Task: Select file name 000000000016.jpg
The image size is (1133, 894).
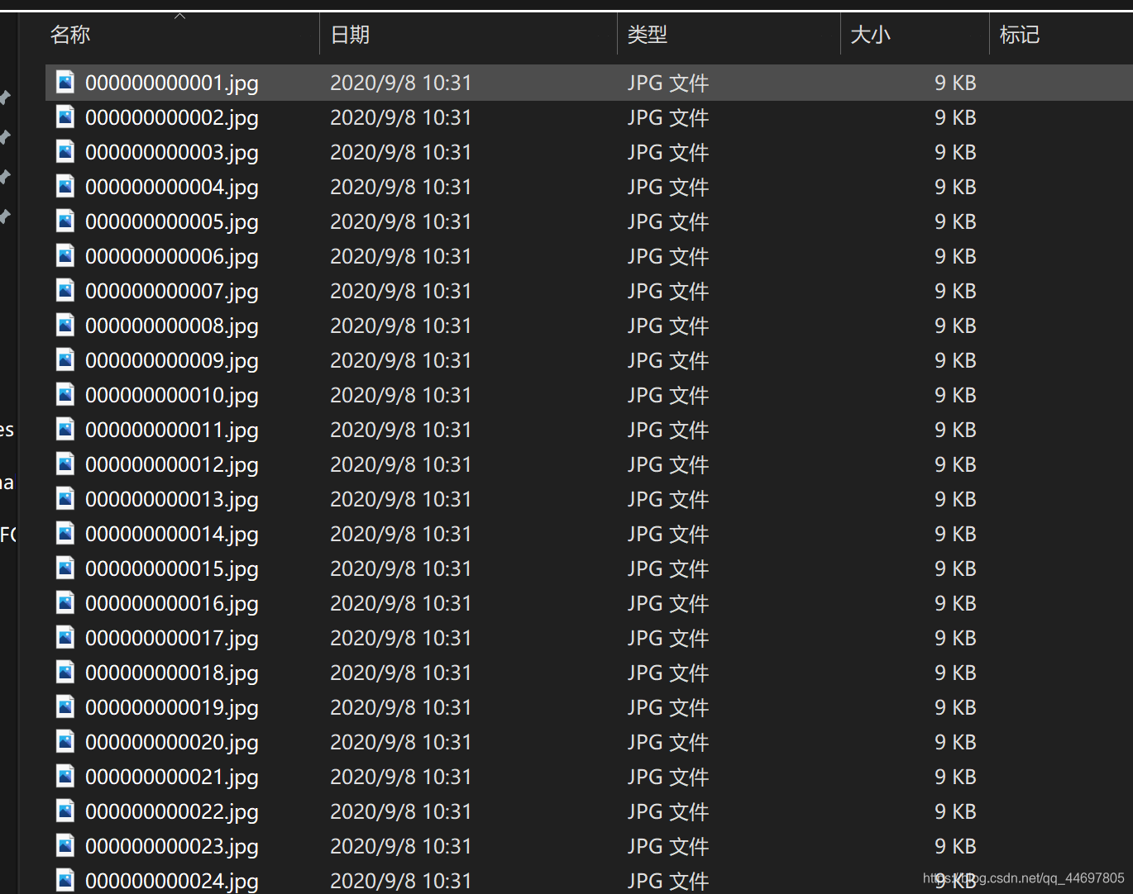Action: (x=172, y=604)
